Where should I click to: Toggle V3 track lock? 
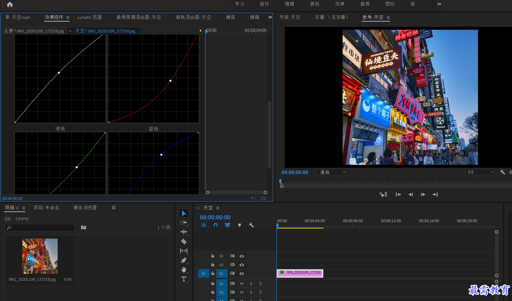click(x=213, y=256)
